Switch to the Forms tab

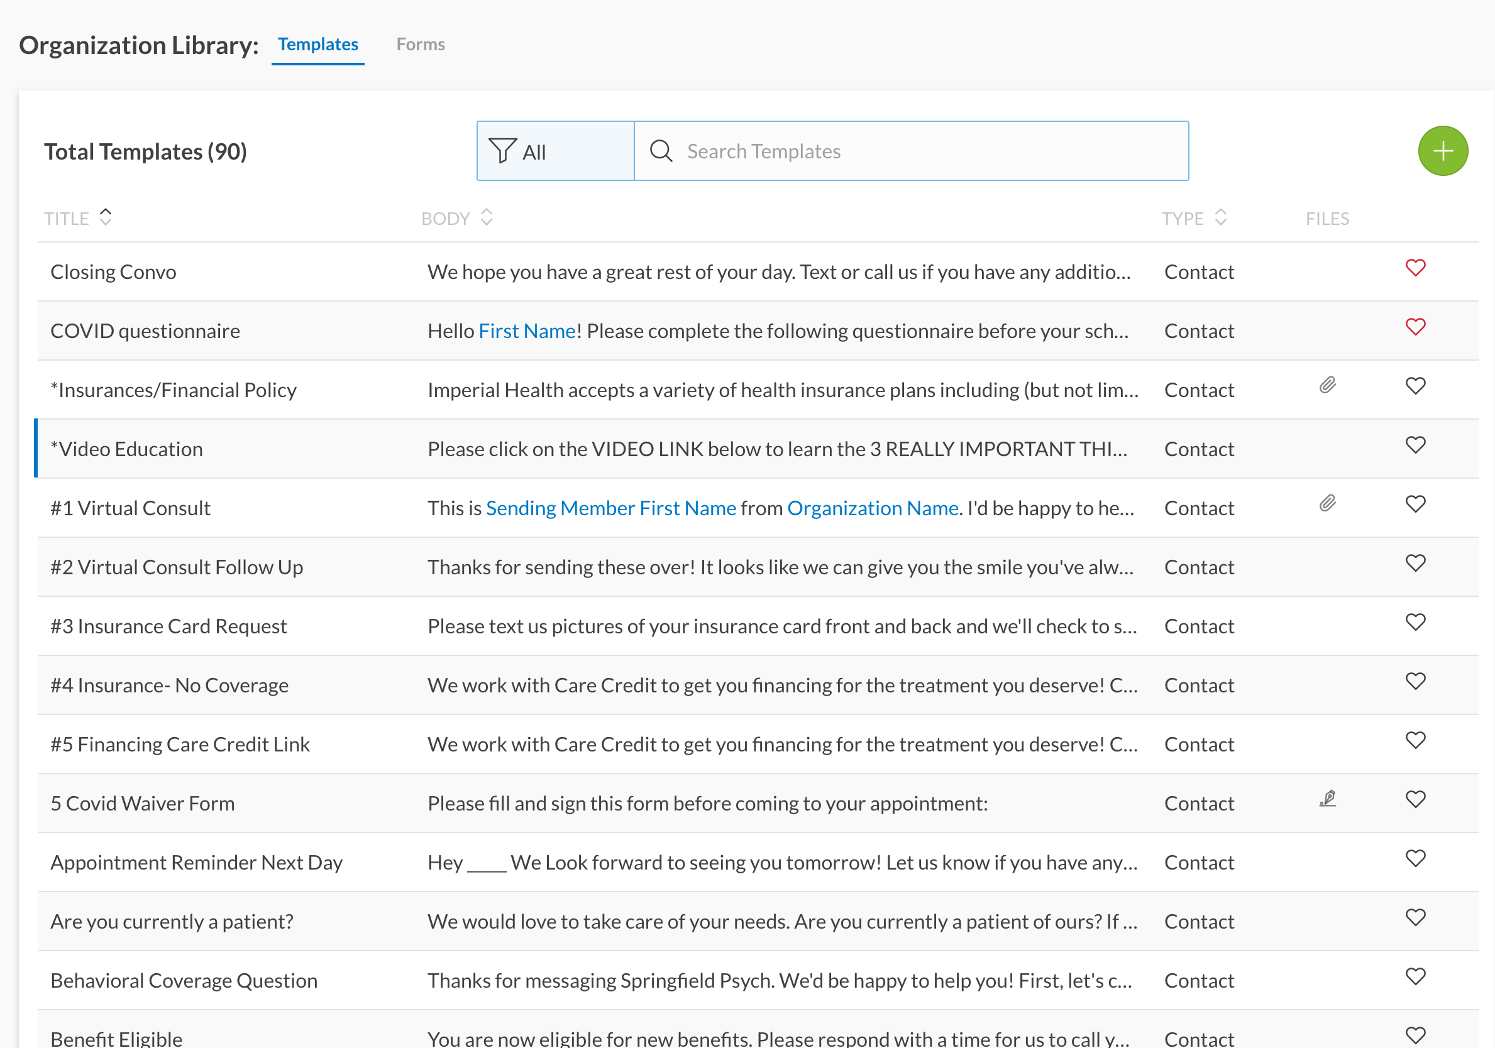click(421, 44)
